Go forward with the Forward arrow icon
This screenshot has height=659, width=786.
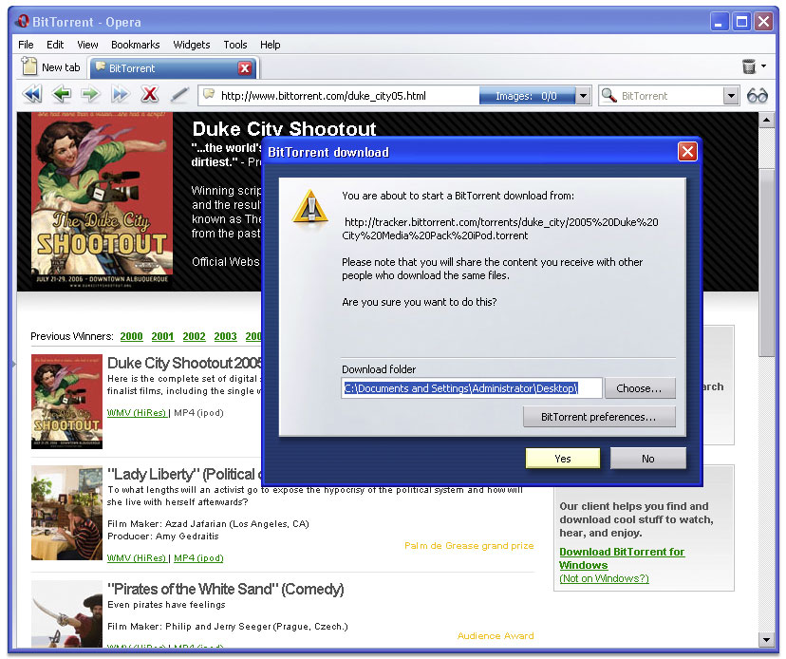click(91, 94)
